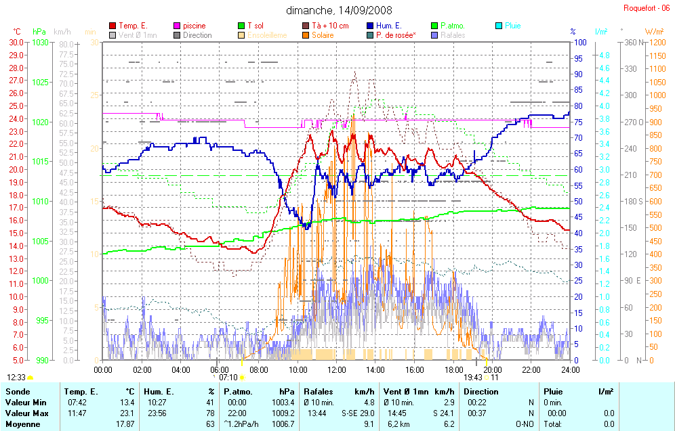The height and width of the screenshot is (431, 675).
Task: Click minimum temperature value 13.4
Action: [127, 403]
